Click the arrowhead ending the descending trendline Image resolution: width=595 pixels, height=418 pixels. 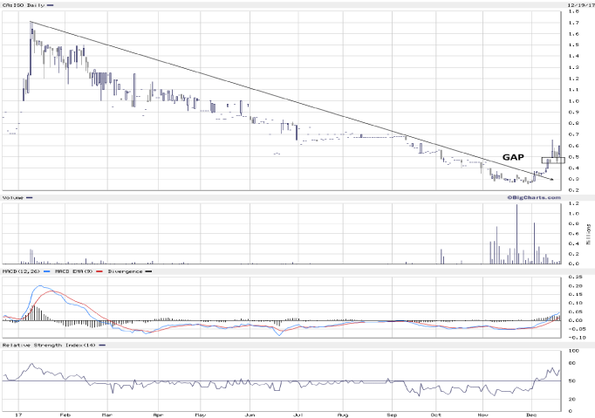pos(550,180)
